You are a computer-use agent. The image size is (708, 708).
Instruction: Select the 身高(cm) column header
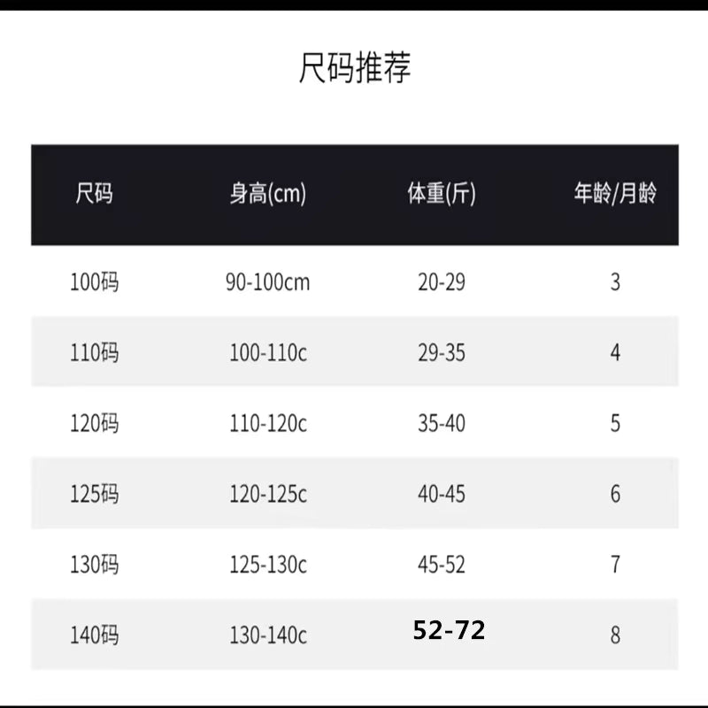click(267, 194)
